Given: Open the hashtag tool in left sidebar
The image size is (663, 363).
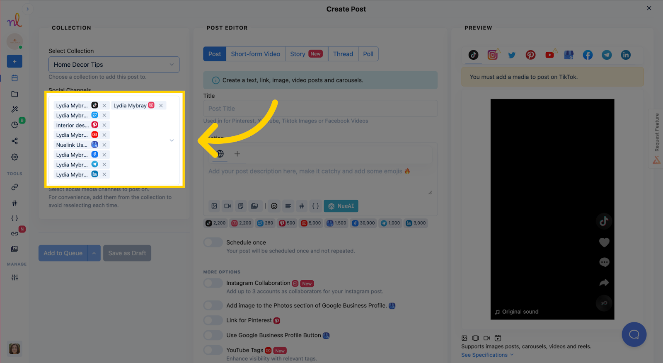Looking at the screenshot, I should click(15, 203).
